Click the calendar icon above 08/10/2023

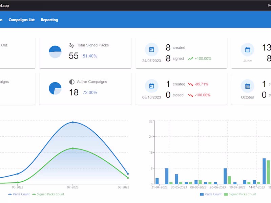coord(151,86)
